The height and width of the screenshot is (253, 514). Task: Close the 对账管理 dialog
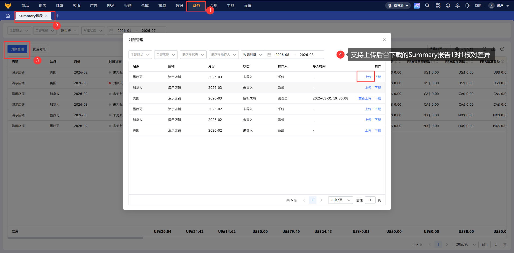384,40
